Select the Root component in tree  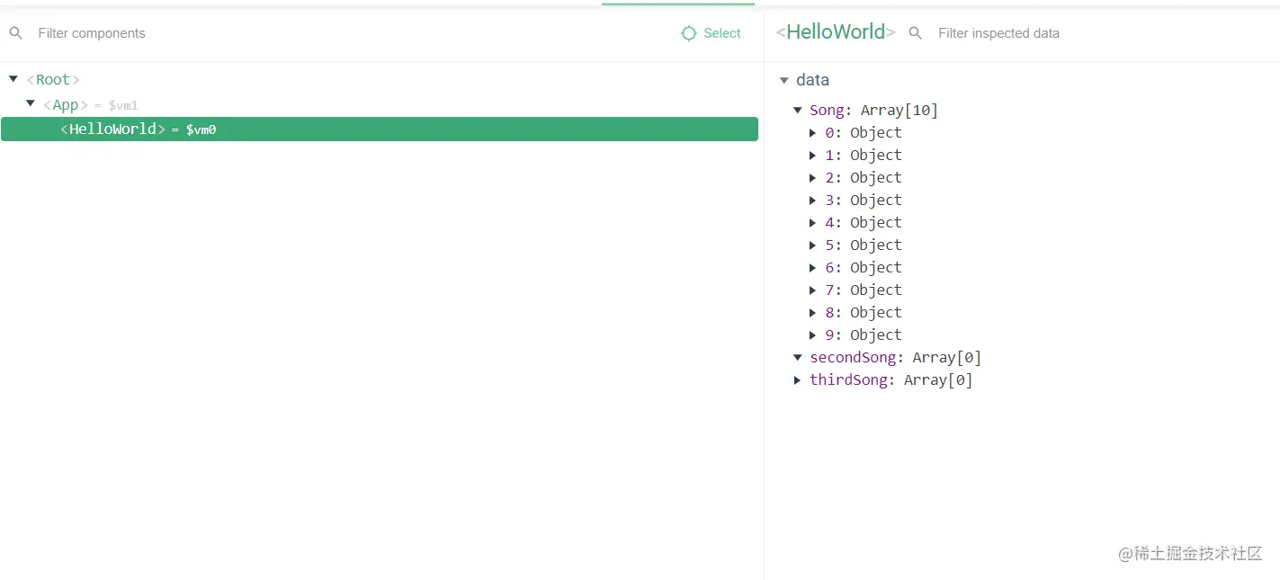(53, 80)
